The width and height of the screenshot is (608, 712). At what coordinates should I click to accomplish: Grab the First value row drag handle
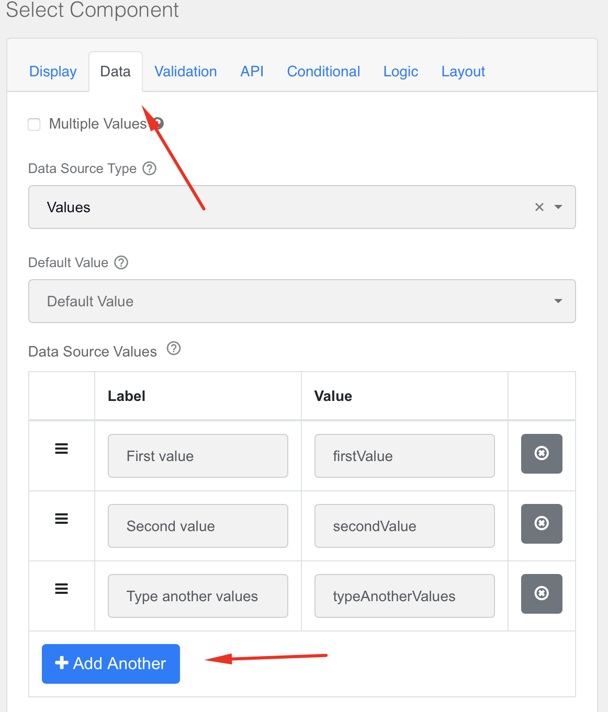pyautogui.click(x=62, y=449)
